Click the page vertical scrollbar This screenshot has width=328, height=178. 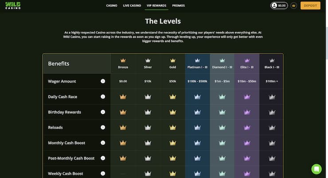click(x=327, y=43)
